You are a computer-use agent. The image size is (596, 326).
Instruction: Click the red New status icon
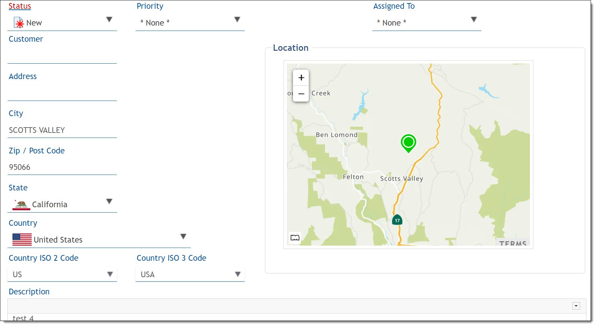coord(19,23)
